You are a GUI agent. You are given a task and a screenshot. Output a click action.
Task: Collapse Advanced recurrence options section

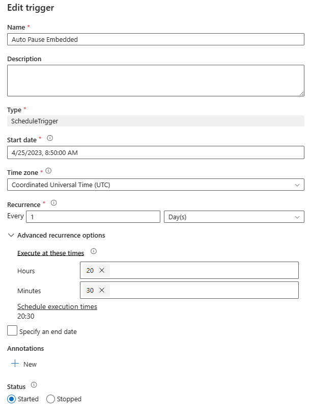11,236
